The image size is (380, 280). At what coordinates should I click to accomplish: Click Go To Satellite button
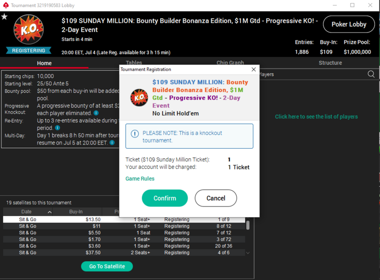click(x=107, y=266)
